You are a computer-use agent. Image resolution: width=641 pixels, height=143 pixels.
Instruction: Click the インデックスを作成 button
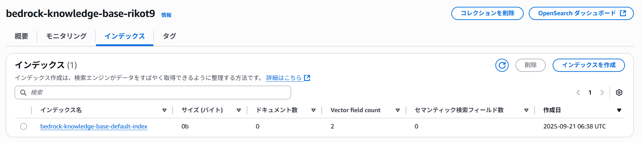tap(589, 65)
